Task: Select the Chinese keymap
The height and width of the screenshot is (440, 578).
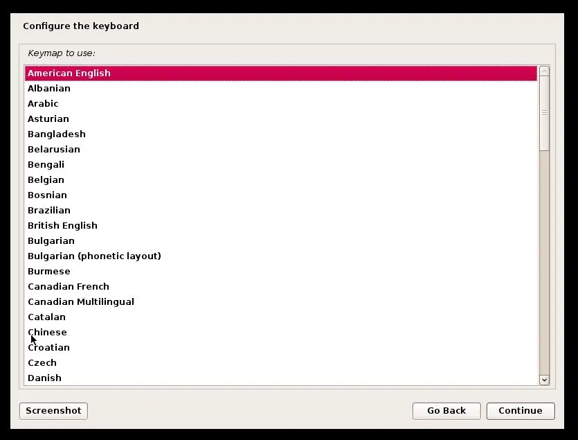Action: (47, 332)
